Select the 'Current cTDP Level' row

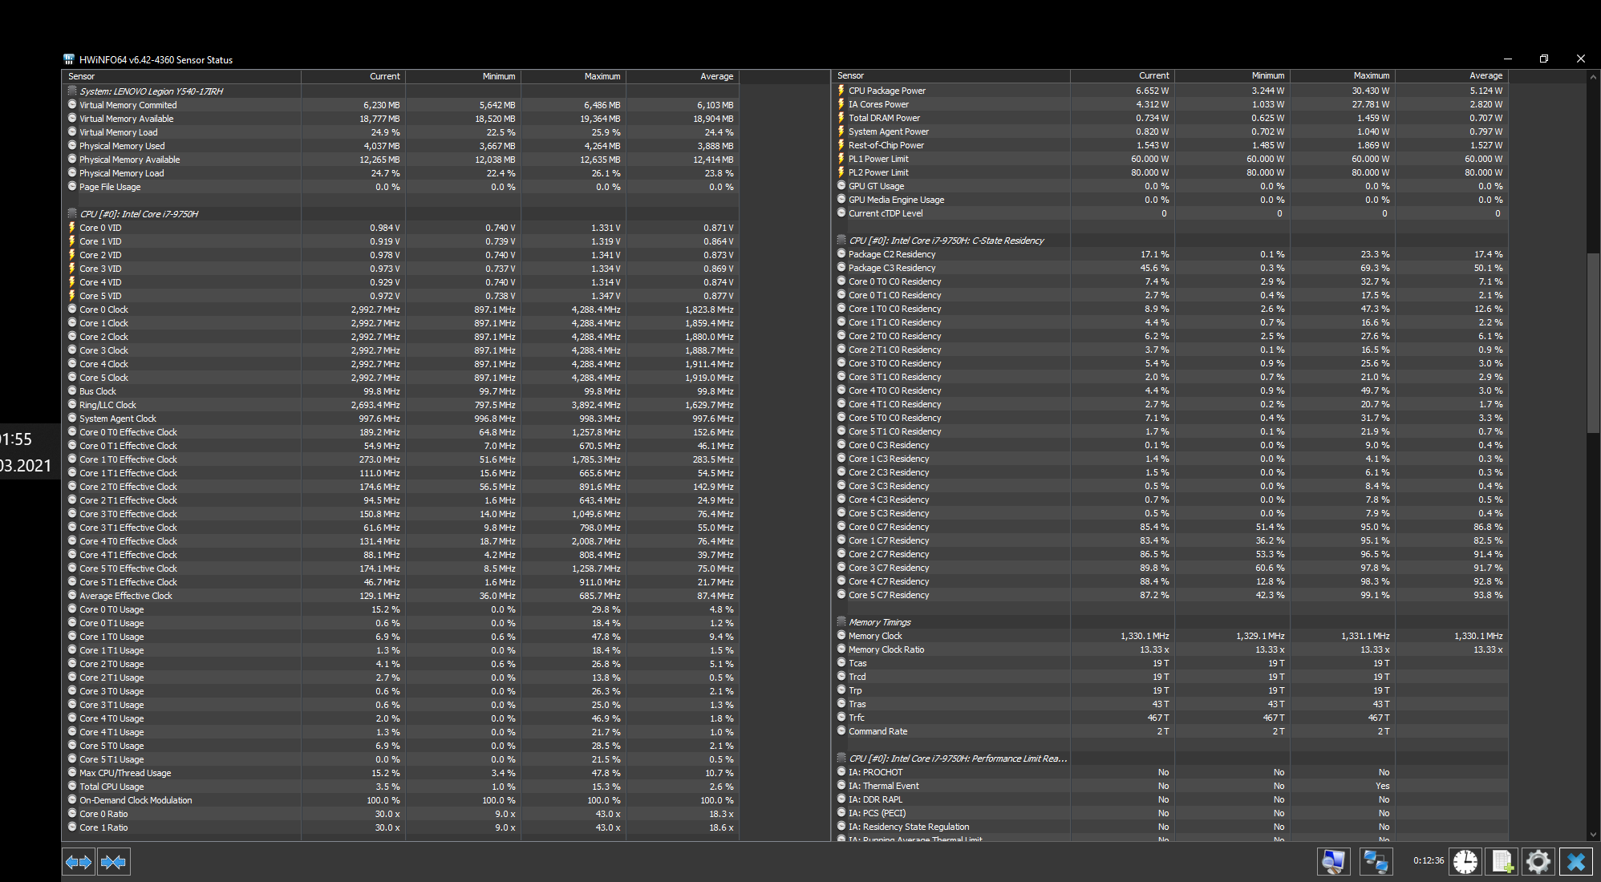coord(1170,213)
